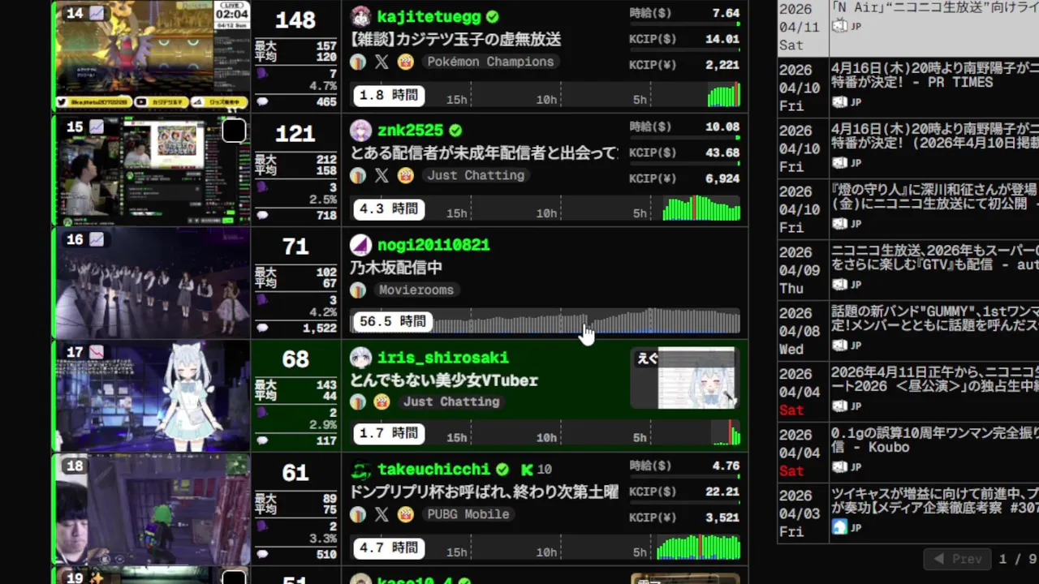Open channel takeuchicchi link

433,470
